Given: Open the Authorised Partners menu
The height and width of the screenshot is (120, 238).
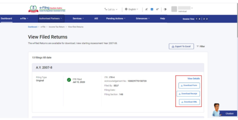Looking at the screenshot, I should (51, 19).
